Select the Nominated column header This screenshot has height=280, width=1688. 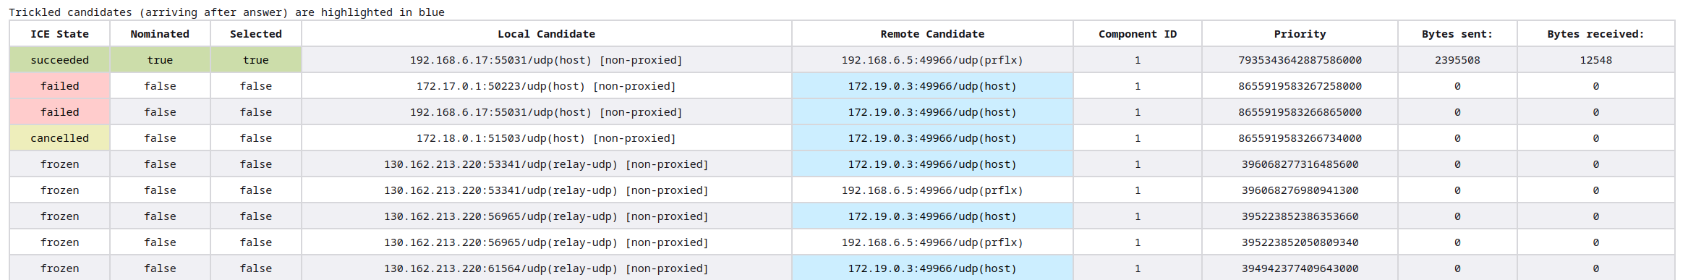pos(160,34)
